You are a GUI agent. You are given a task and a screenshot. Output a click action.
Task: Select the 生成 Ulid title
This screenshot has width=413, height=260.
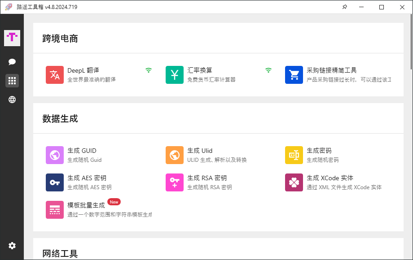[x=200, y=151]
